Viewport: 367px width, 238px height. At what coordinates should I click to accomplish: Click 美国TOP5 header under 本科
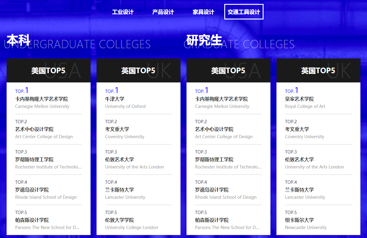point(48,71)
